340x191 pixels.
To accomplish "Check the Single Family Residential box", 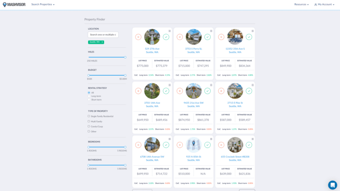I will (89, 116).
